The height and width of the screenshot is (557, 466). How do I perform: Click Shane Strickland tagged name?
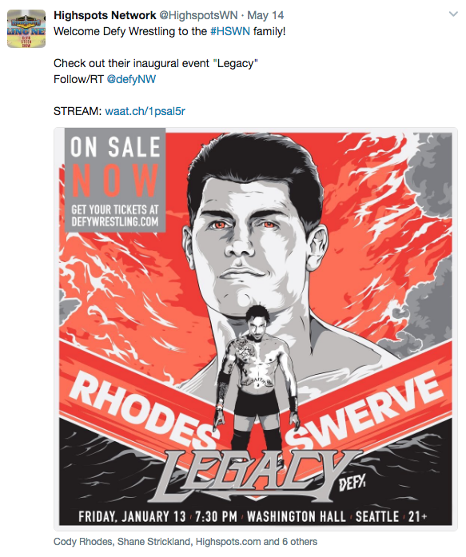click(154, 541)
